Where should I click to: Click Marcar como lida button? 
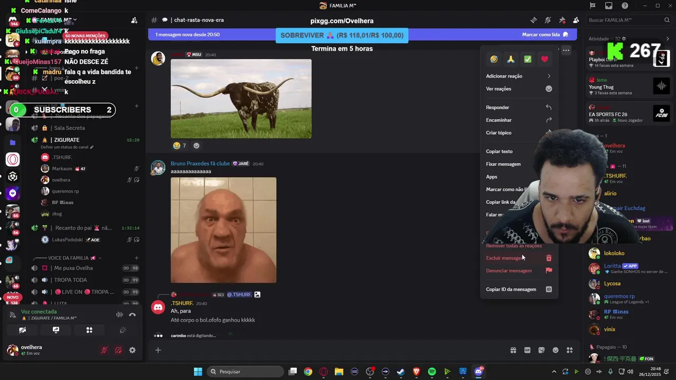(x=545, y=35)
